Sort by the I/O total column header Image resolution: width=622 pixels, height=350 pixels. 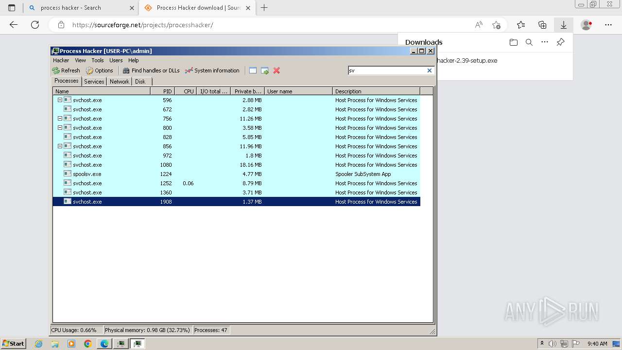pyautogui.click(x=213, y=91)
